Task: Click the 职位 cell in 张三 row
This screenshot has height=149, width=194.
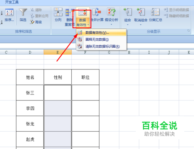Action: (x=85, y=93)
